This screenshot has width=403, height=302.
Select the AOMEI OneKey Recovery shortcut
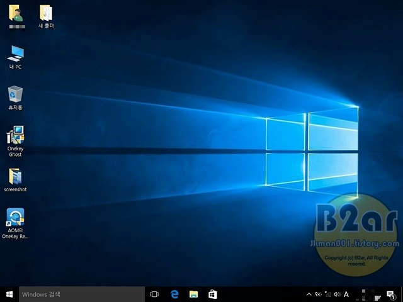pyautogui.click(x=15, y=217)
